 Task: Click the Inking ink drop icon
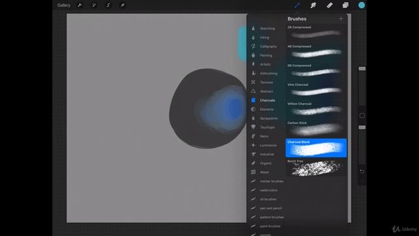coord(253,37)
